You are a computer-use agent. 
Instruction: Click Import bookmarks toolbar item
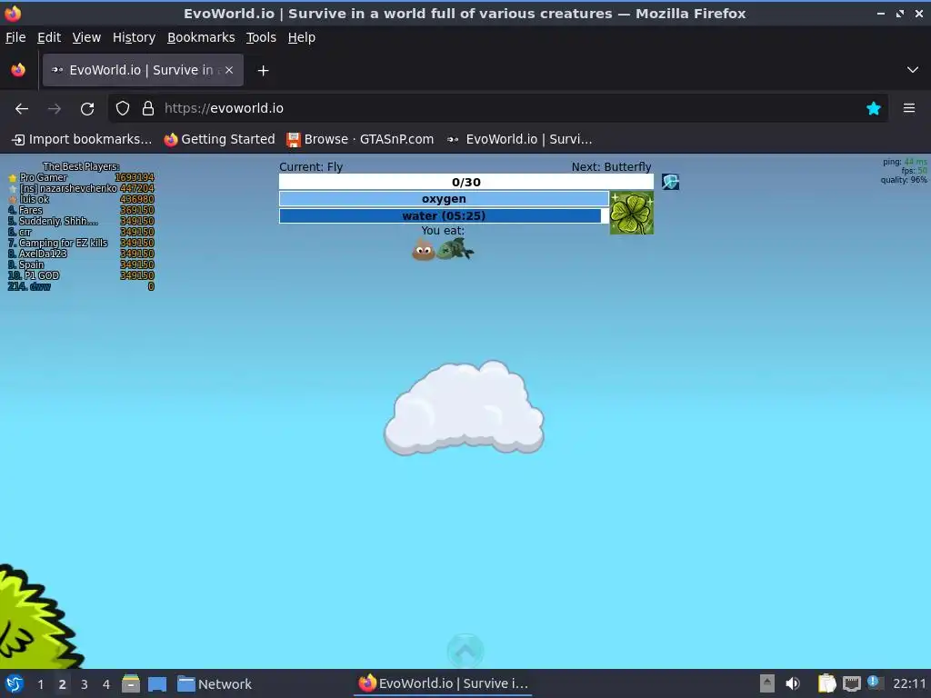[82, 139]
